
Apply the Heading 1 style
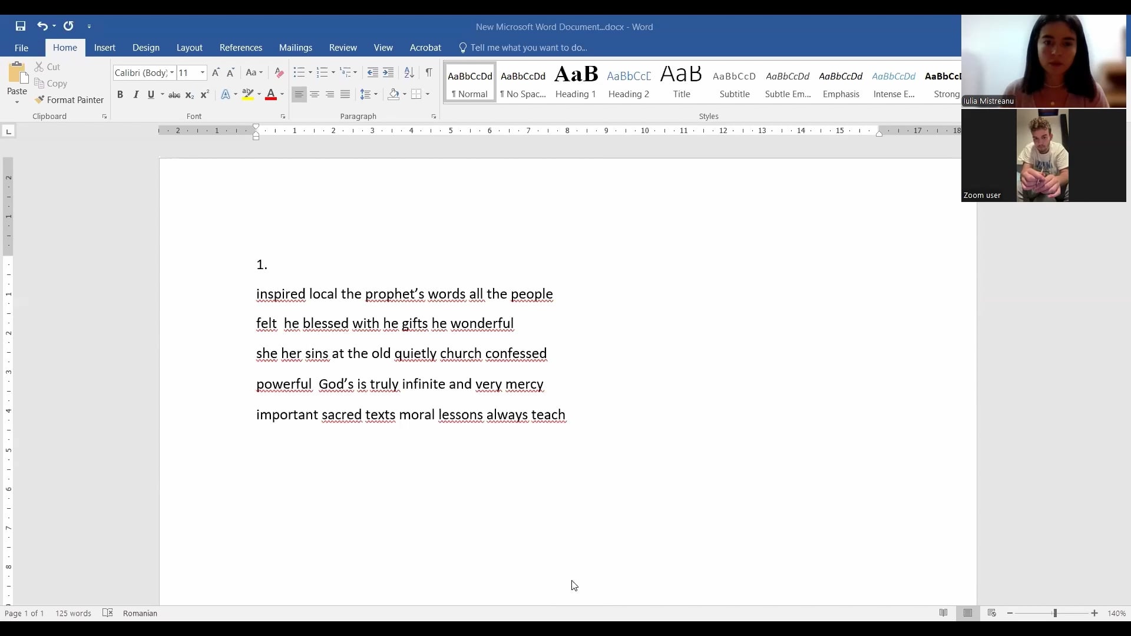pyautogui.click(x=576, y=82)
